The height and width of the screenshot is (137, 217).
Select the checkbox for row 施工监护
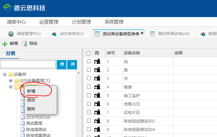[89, 95]
